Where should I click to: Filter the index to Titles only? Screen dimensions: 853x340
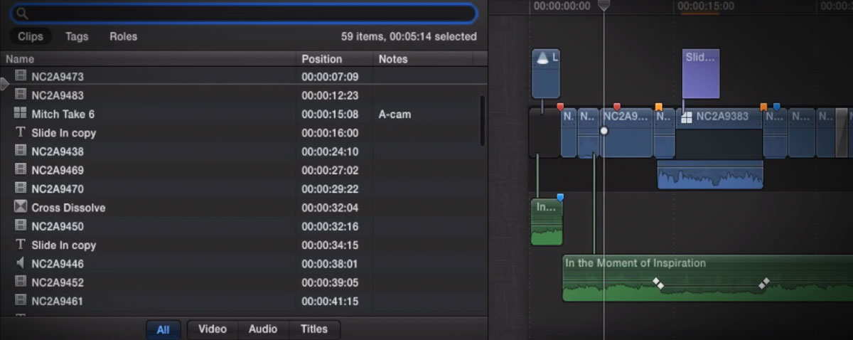pyautogui.click(x=314, y=329)
